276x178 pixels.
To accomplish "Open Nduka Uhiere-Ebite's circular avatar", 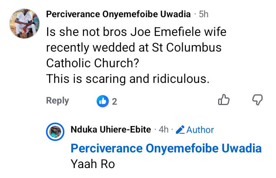I will click(55, 132).
